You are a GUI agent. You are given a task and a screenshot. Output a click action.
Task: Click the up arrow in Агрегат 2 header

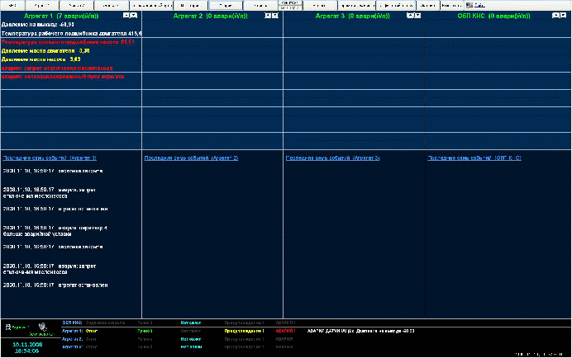[x=268, y=16]
